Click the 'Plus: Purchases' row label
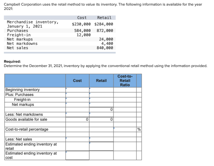Image resolution: width=214 pixels, height=166 pixels. 19,95
